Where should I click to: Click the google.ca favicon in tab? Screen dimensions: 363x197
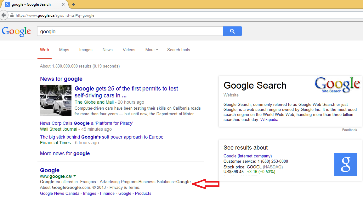click(x=7, y=4)
